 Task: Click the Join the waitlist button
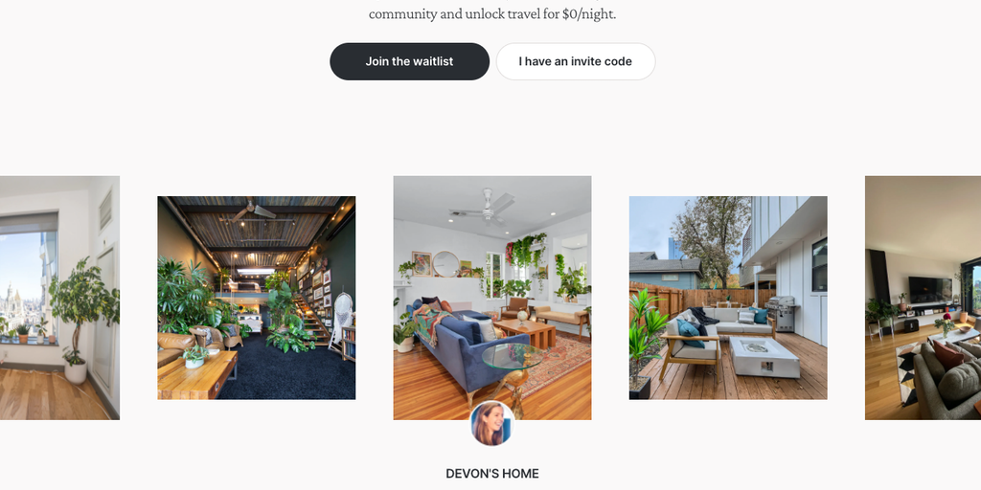tap(409, 61)
